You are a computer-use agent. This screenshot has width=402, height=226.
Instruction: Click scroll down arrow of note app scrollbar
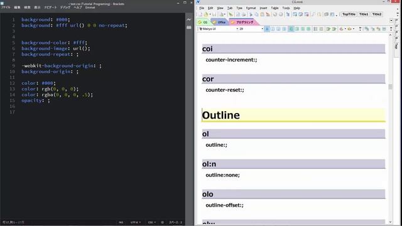pyautogui.click(x=390, y=222)
